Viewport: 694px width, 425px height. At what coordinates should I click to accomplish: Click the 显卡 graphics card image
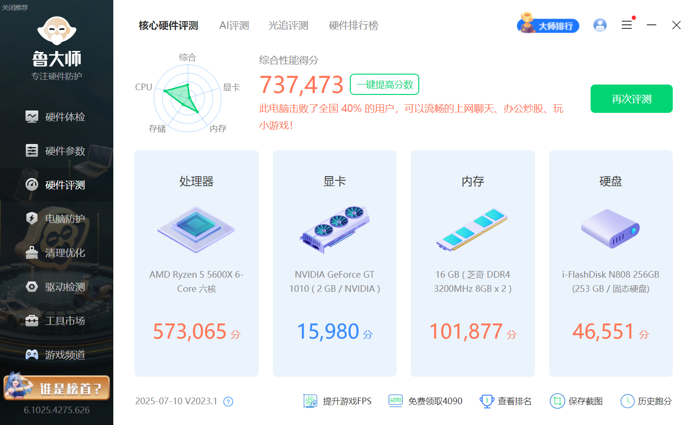[x=335, y=229]
